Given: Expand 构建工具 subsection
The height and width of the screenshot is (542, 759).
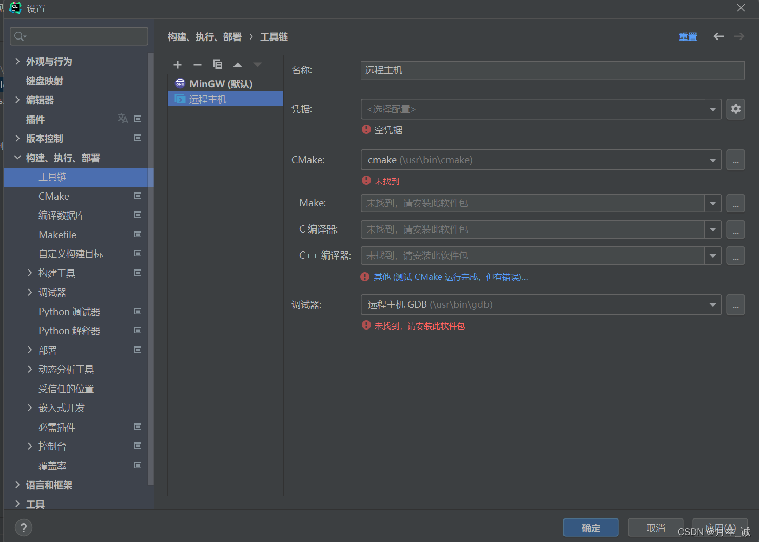Looking at the screenshot, I should pyautogui.click(x=30, y=273).
